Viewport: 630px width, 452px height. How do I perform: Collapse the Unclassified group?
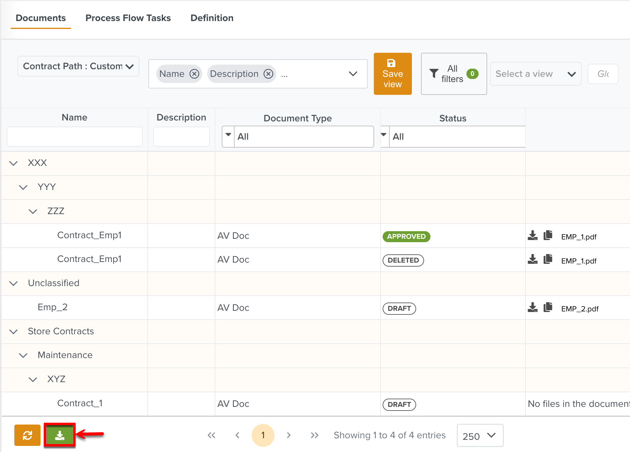pos(13,283)
